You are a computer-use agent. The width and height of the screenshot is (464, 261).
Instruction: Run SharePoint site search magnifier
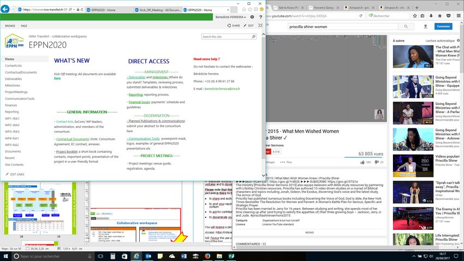pyautogui.click(x=254, y=37)
